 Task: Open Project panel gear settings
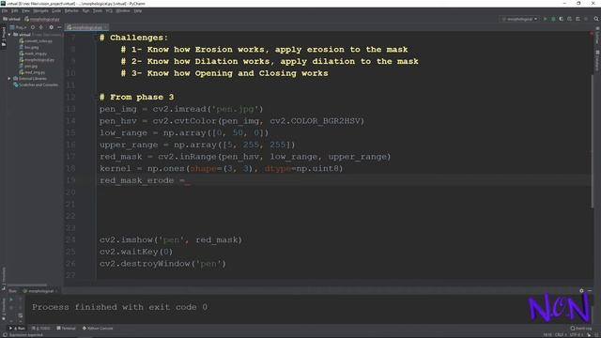pyautogui.click(x=51, y=27)
